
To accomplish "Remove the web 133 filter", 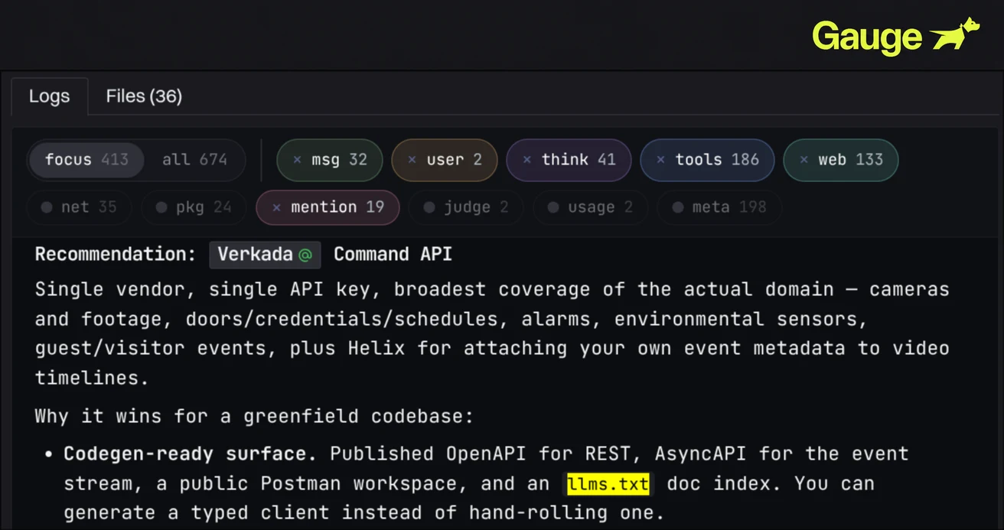I will pos(840,160).
